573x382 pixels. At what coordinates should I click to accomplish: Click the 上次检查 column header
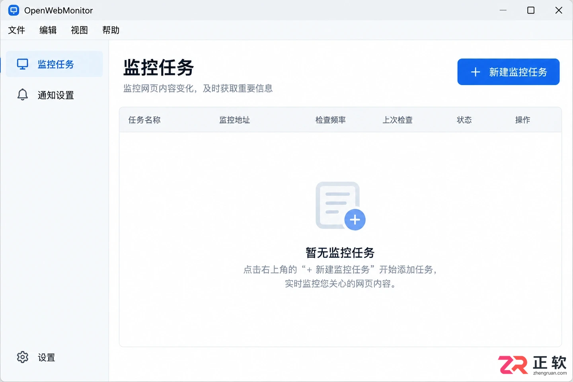click(398, 120)
